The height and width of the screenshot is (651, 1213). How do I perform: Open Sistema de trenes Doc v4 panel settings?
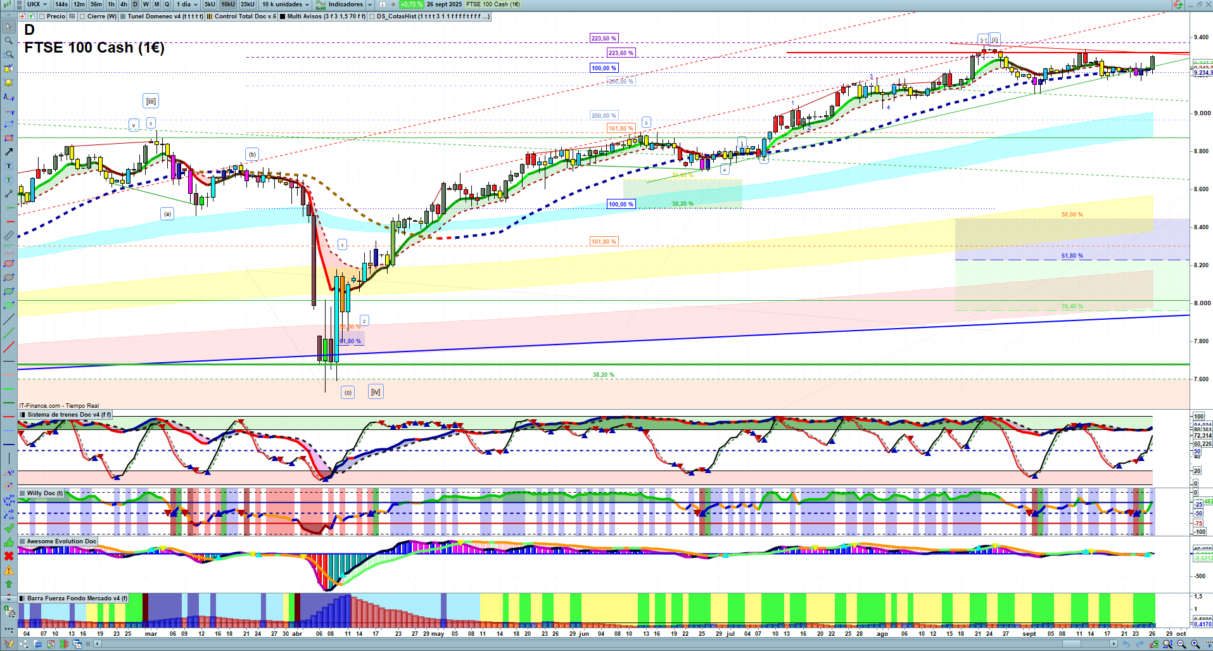coord(22,415)
